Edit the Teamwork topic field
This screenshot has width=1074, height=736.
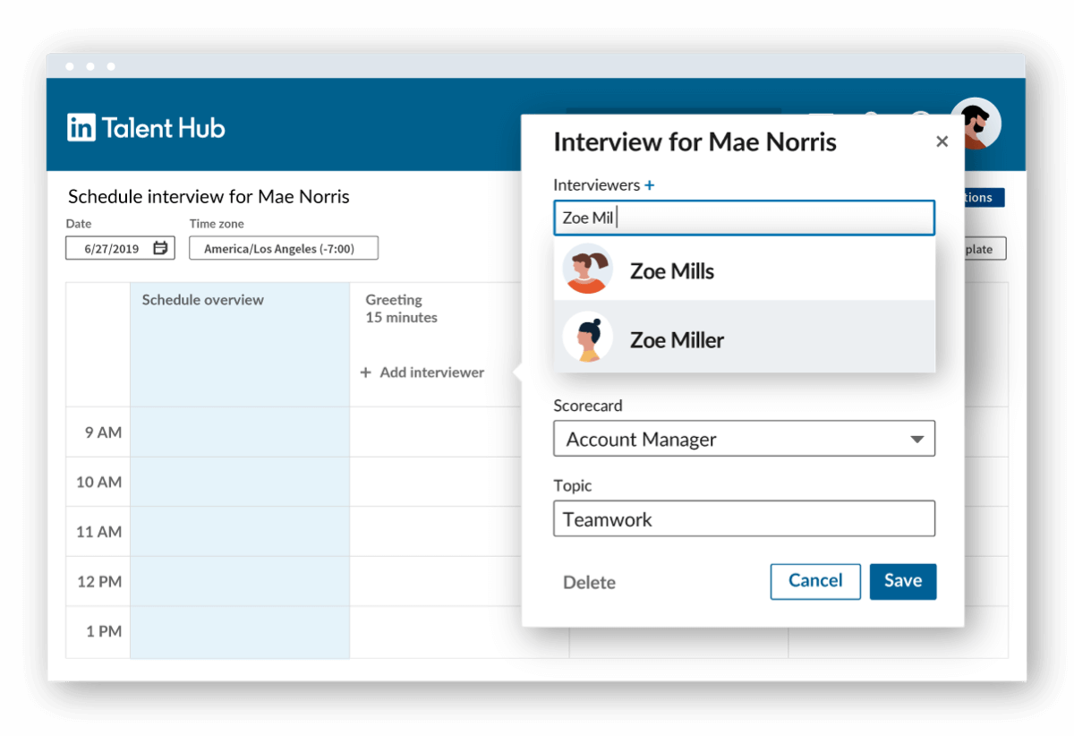(x=744, y=518)
